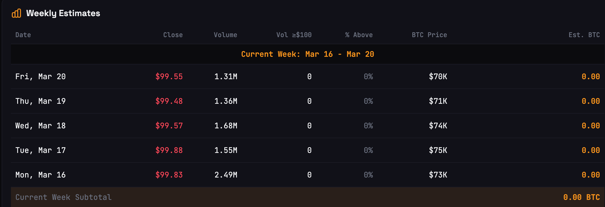This screenshot has width=605, height=207.
Task: Click the Weekly Estimates bar chart icon
Action: [x=17, y=13]
